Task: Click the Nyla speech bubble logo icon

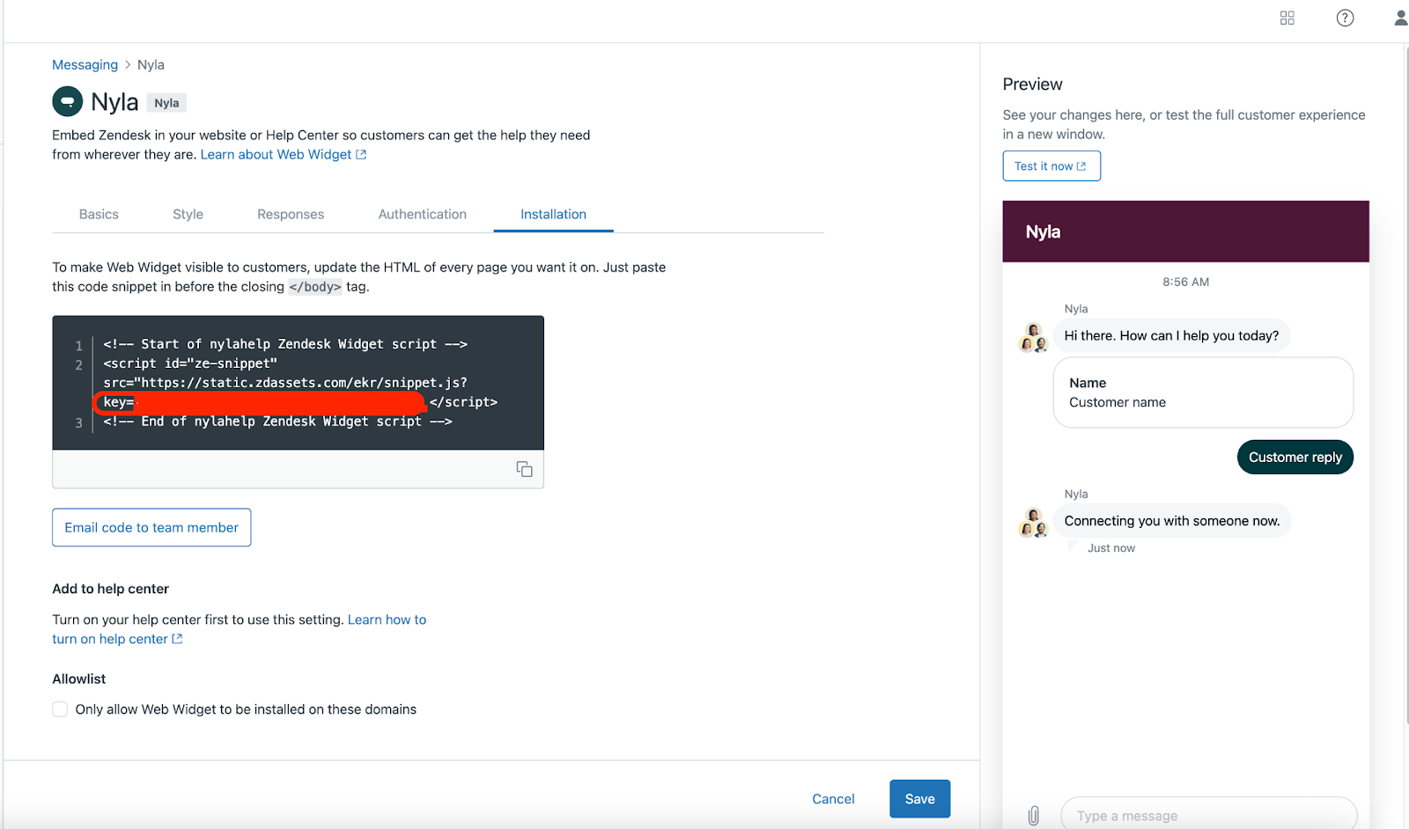Action: click(68, 101)
